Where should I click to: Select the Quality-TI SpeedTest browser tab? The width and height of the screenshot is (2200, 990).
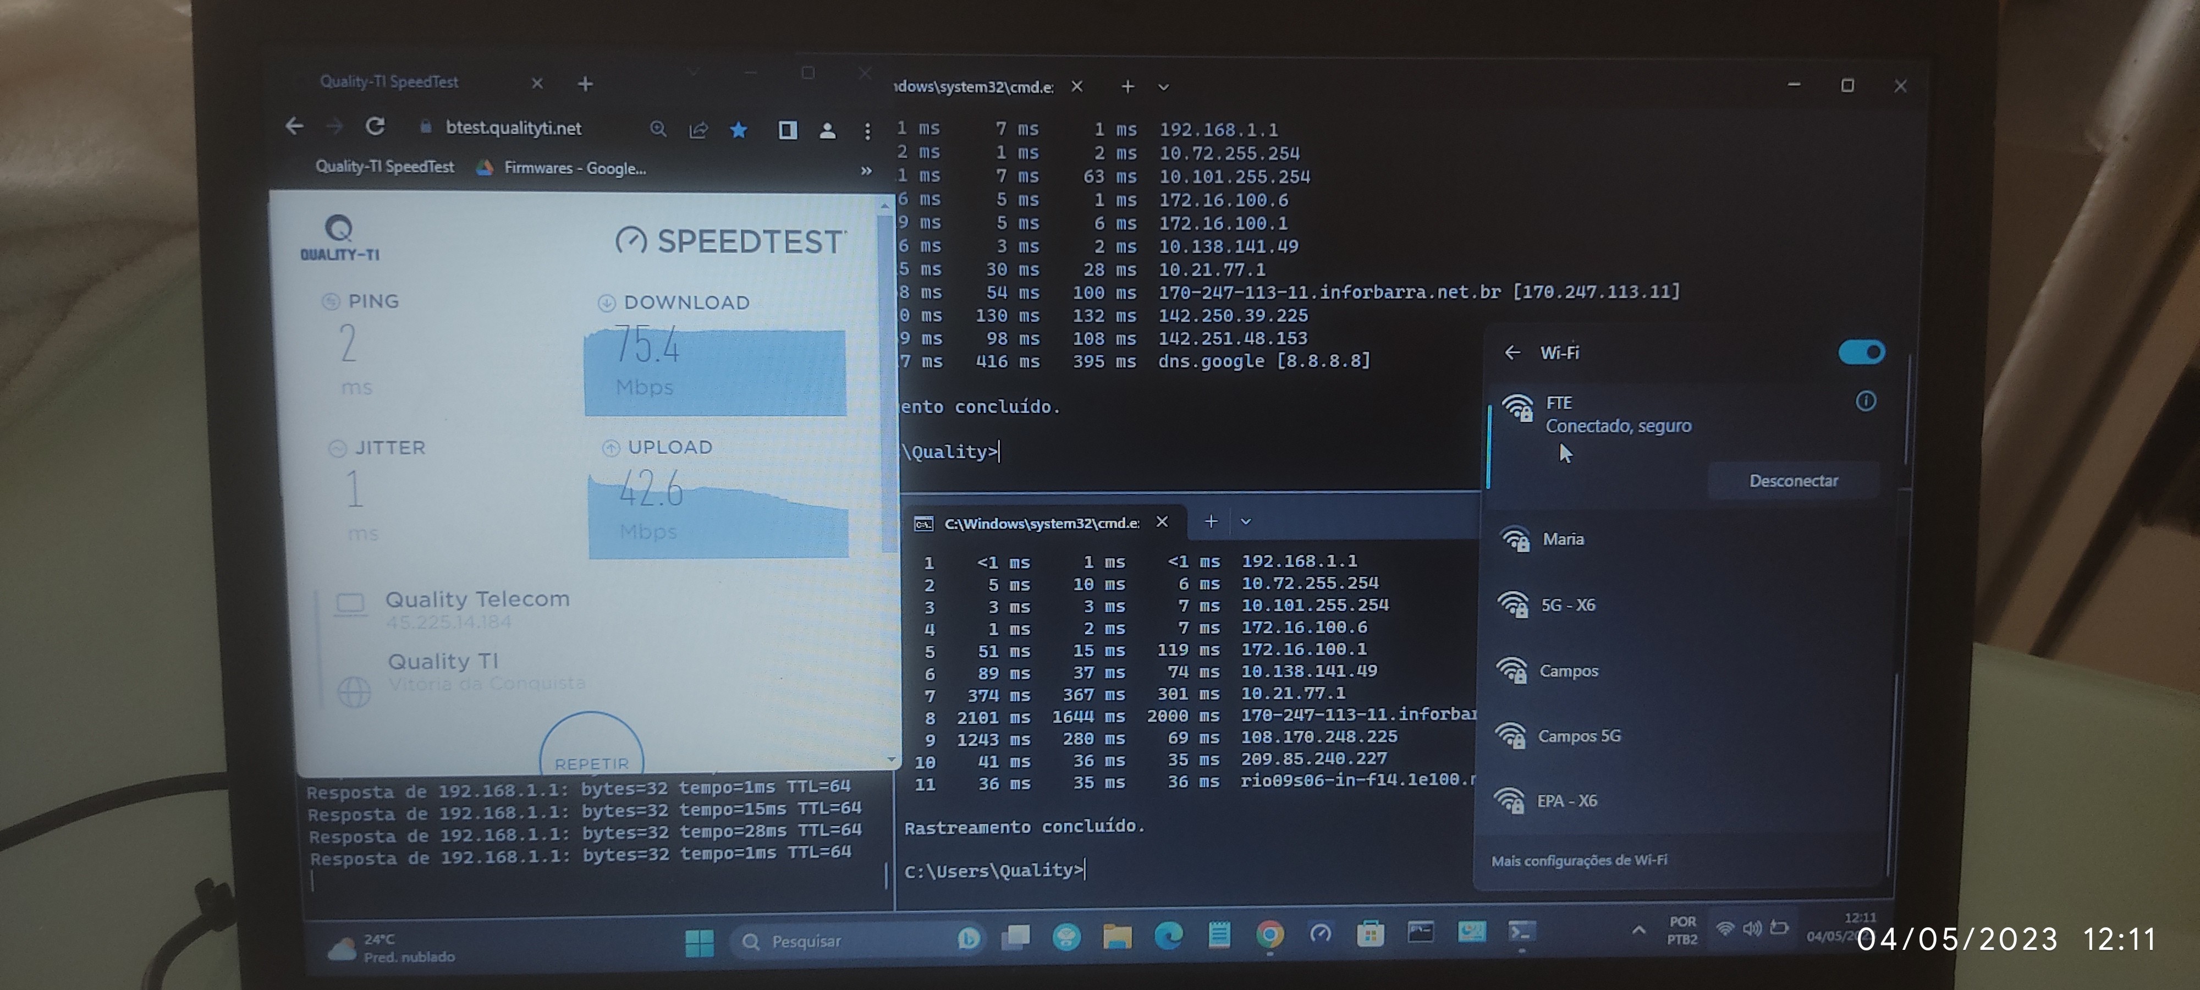tap(389, 82)
